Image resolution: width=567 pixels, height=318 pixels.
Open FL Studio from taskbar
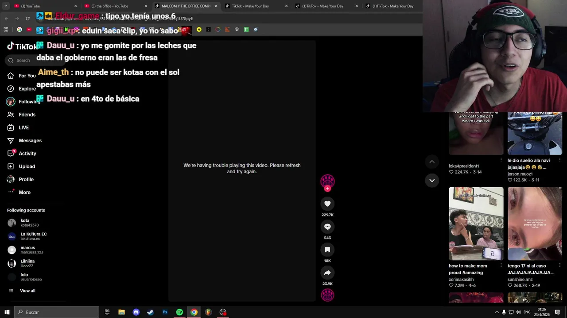208,312
